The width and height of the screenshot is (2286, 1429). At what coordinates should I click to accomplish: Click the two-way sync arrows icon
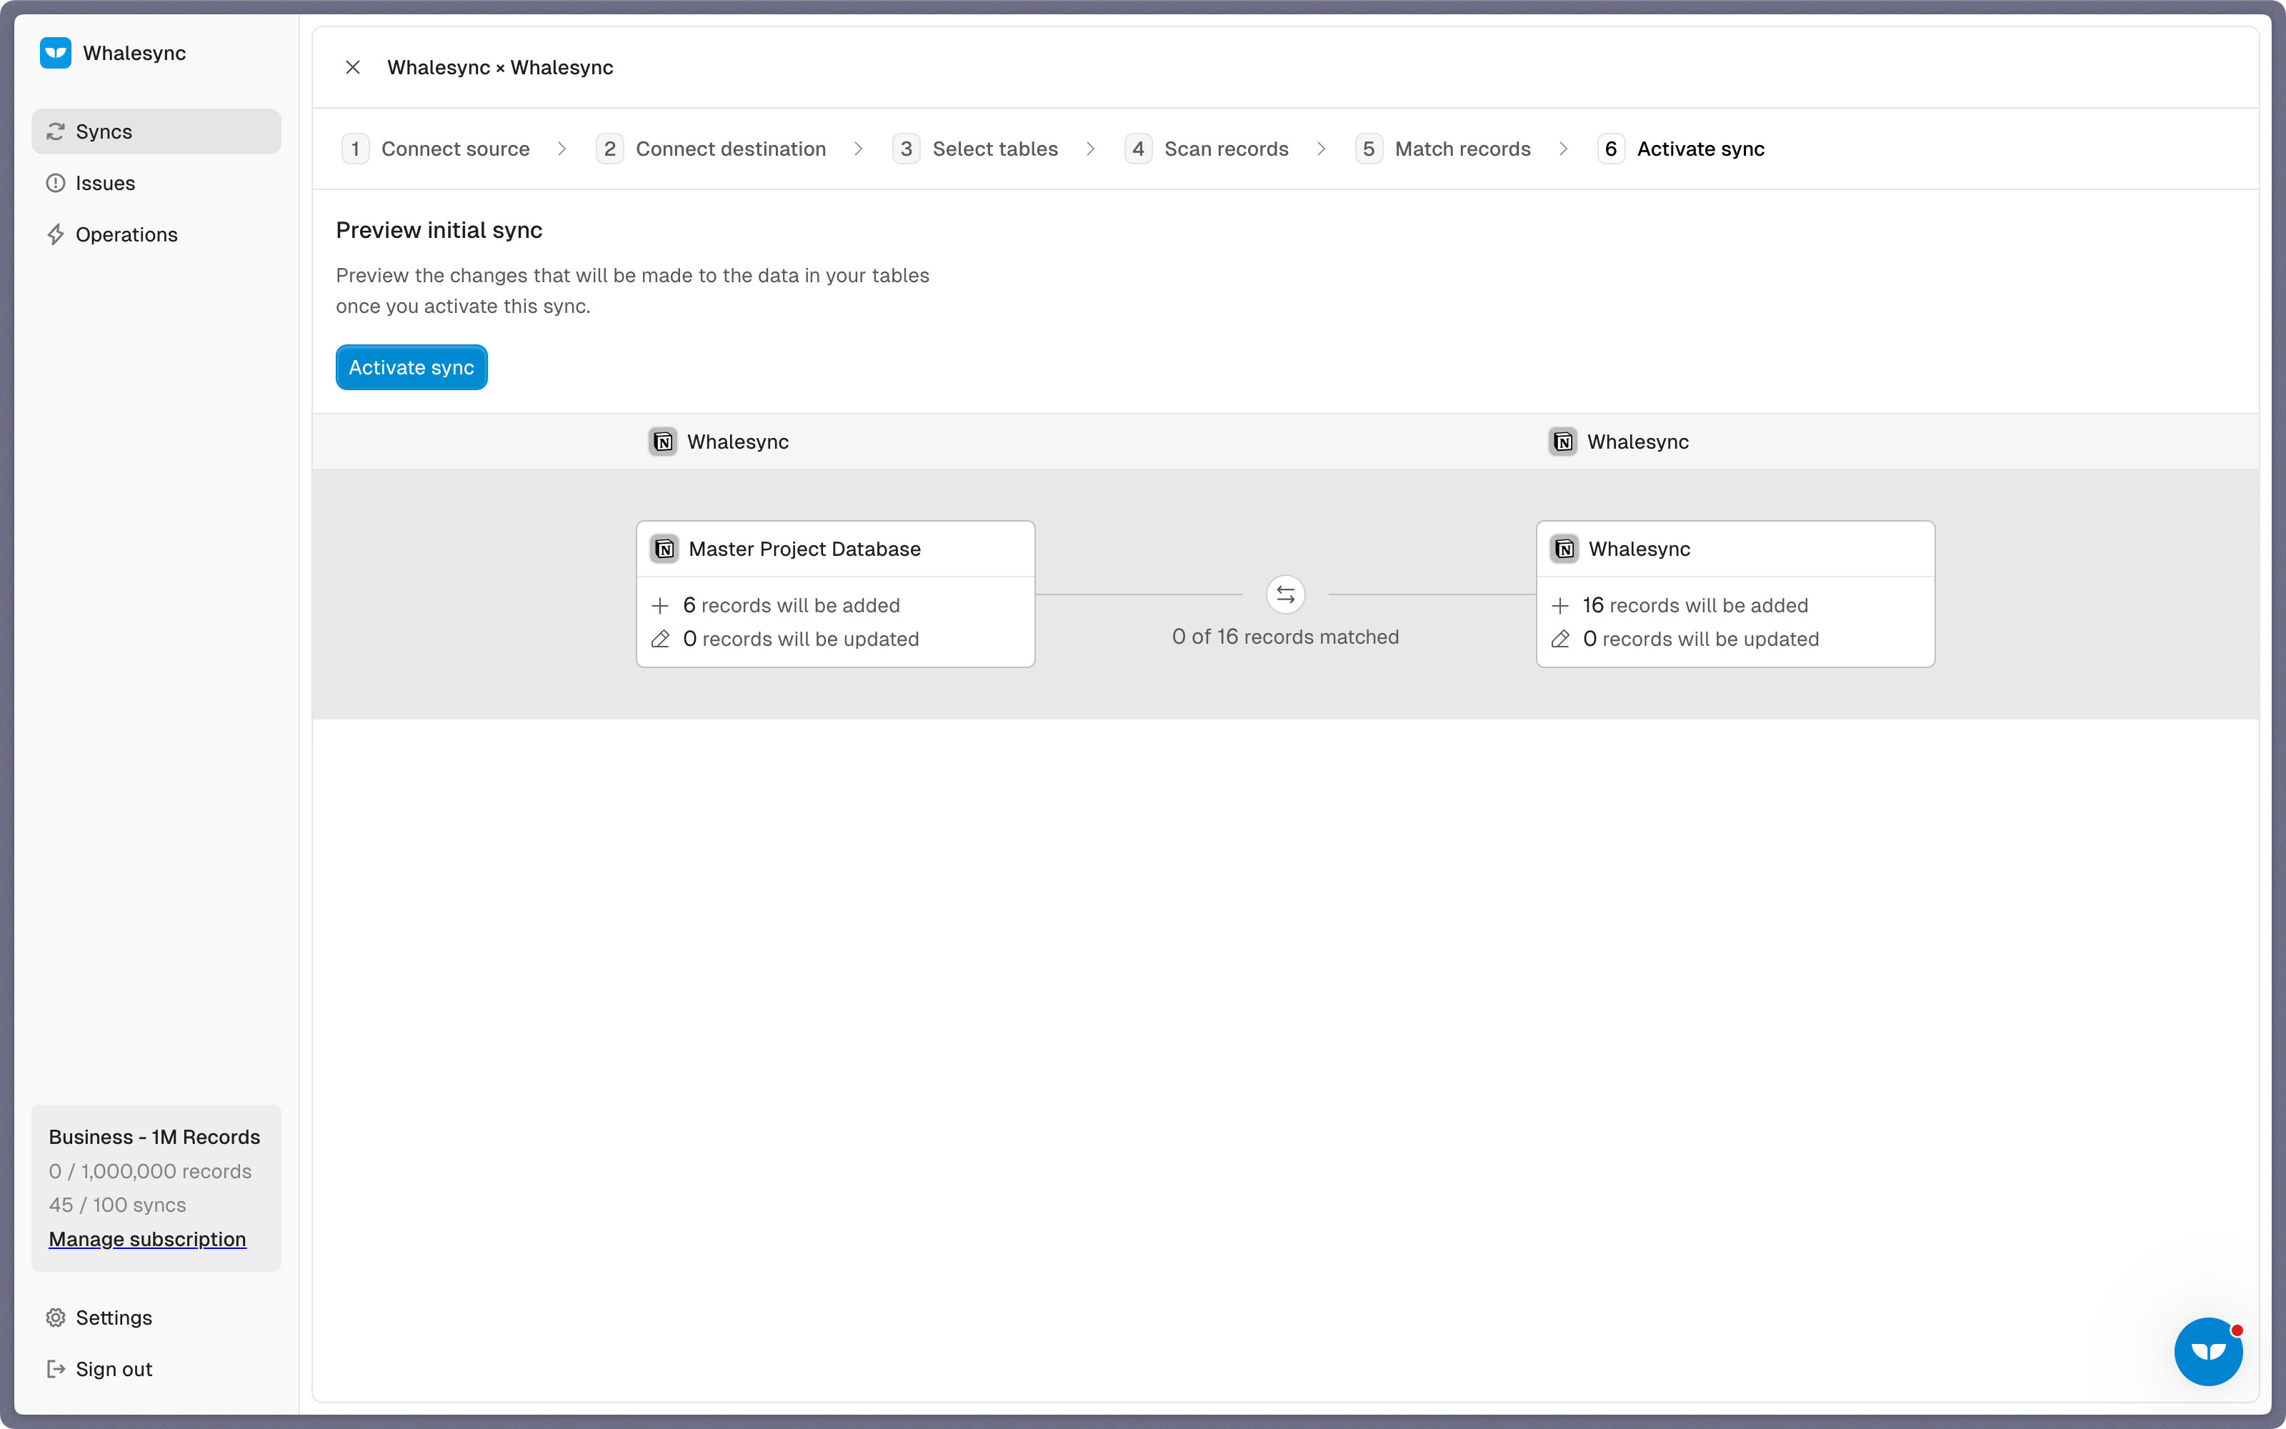1286,594
